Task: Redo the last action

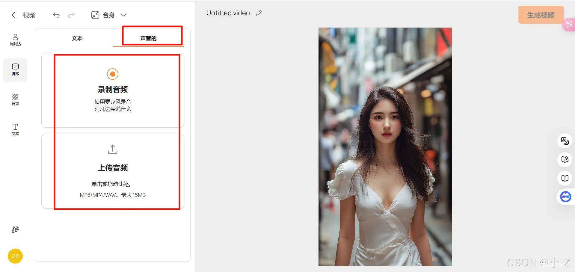Action: pyautogui.click(x=71, y=15)
